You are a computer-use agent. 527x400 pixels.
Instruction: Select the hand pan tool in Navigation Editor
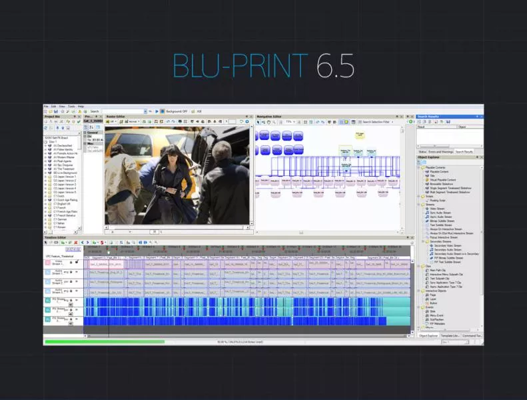pos(268,122)
